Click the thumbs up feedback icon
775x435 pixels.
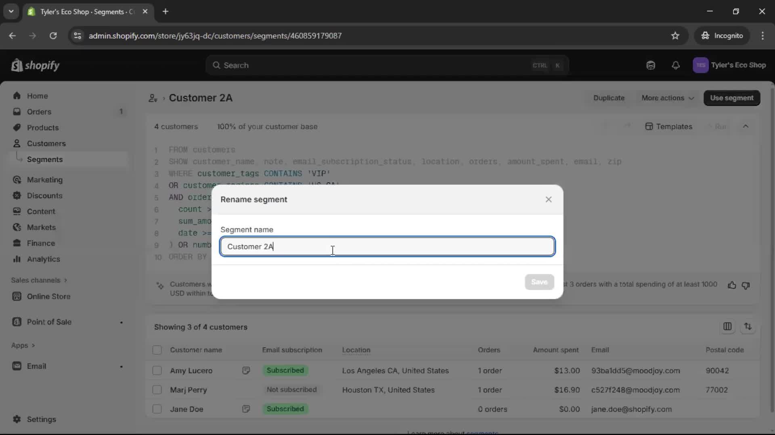coord(732,285)
